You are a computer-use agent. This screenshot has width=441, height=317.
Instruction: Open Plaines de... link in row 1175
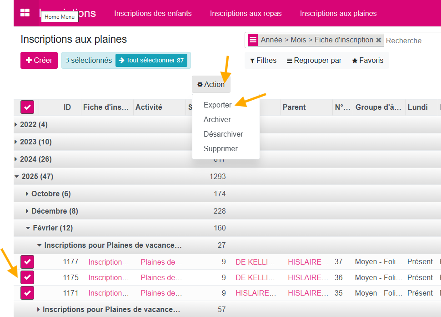click(x=161, y=277)
